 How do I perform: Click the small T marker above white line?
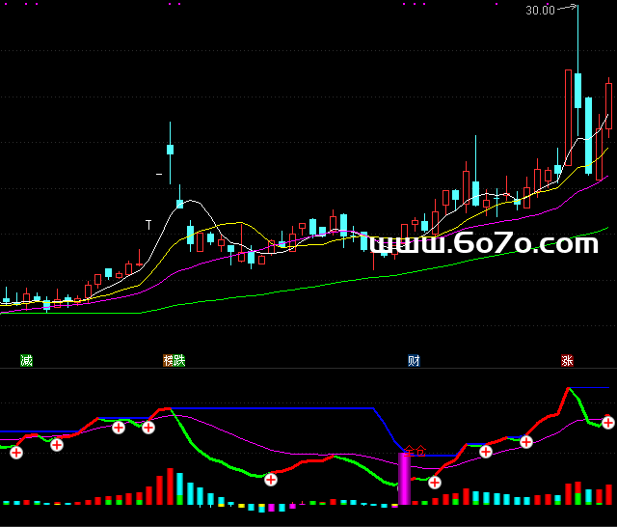pyautogui.click(x=149, y=224)
